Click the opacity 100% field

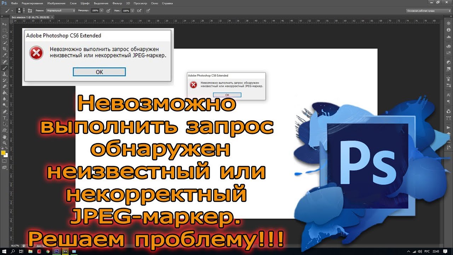pyautogui.click(x=95, y=11)
